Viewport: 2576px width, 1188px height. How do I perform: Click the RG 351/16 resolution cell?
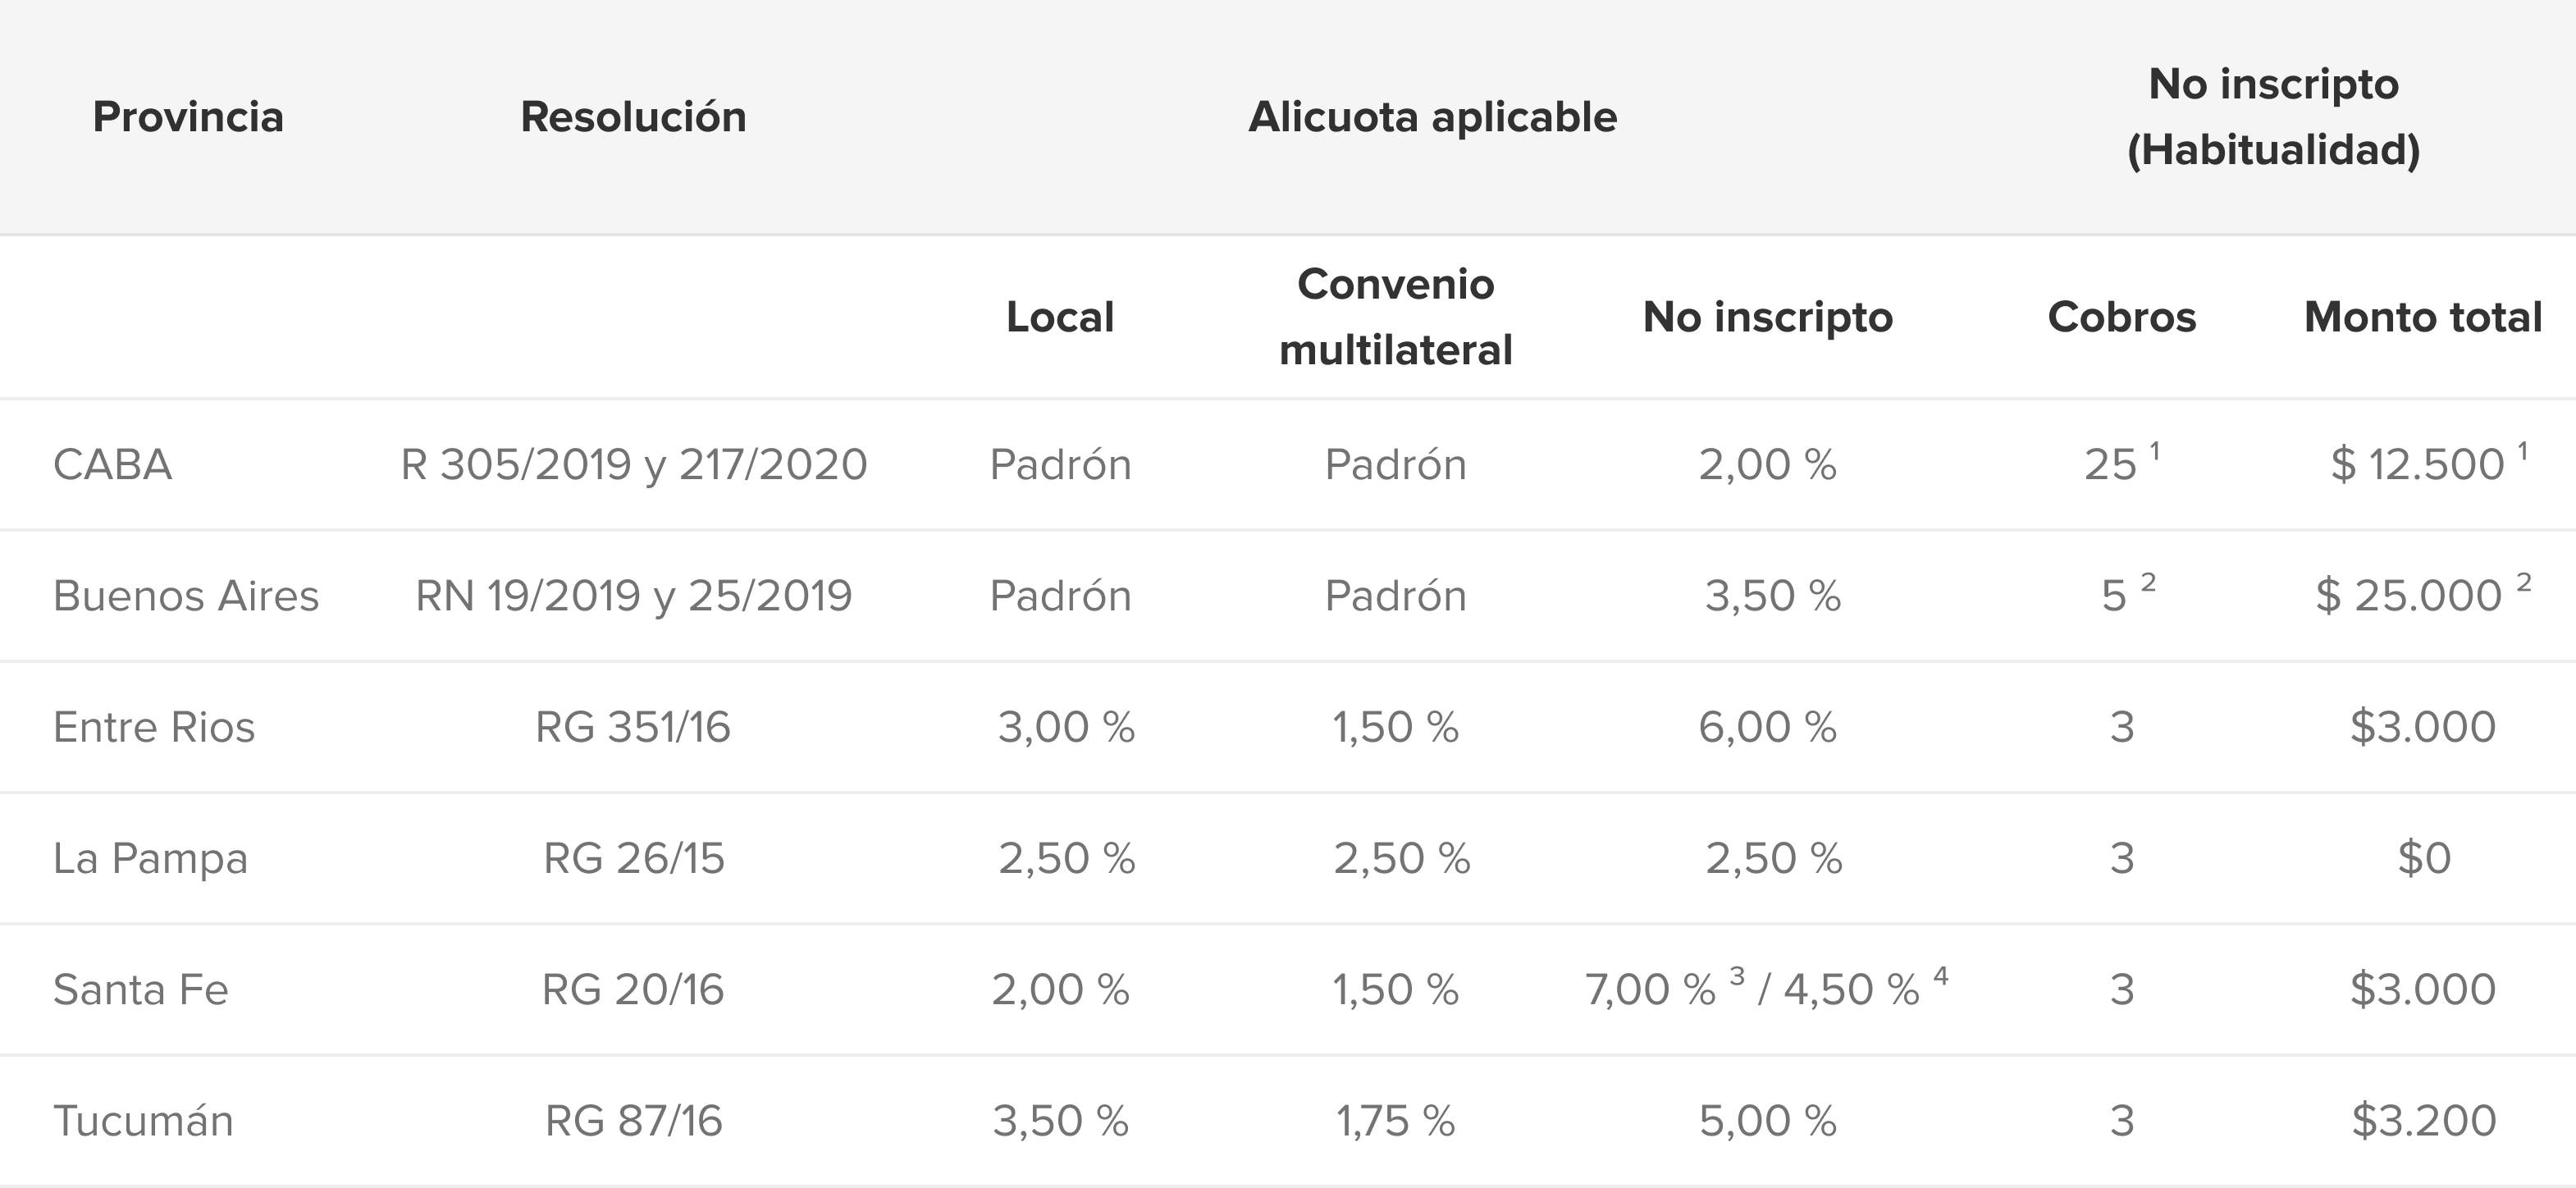point(633,727)
